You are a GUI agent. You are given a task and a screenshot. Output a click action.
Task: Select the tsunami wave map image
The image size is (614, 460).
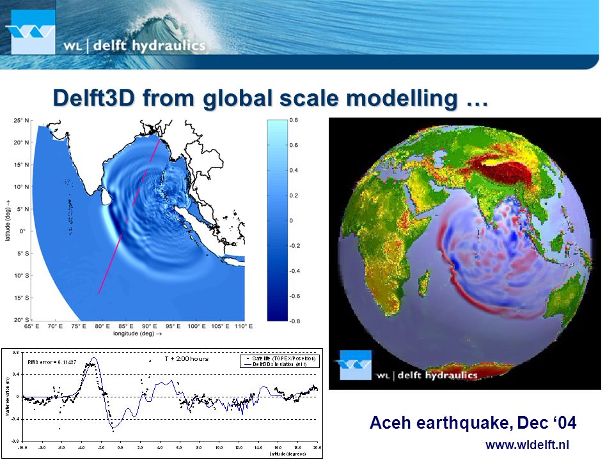138,220
